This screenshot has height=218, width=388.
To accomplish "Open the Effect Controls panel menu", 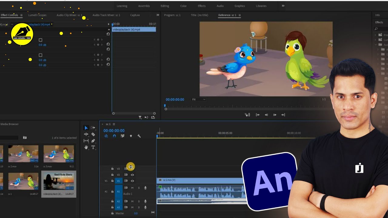I will tap(21, 15).
